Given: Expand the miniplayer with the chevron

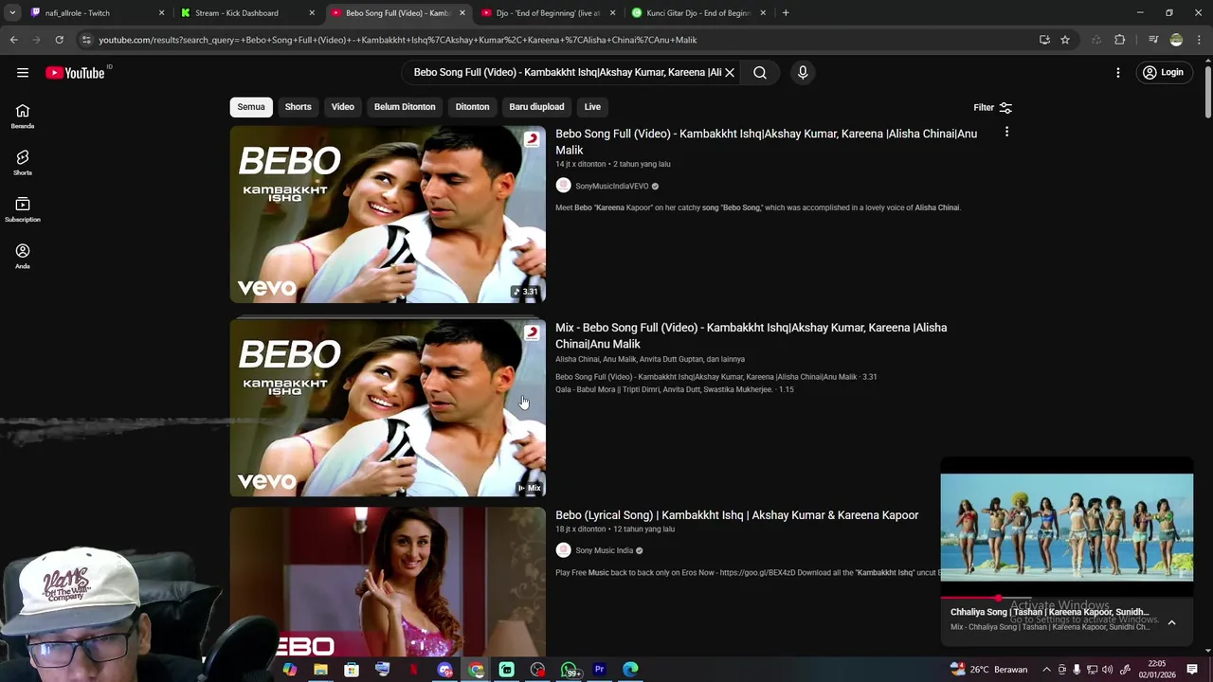Looking at the screenshot, I should [x=1171, y=622].
